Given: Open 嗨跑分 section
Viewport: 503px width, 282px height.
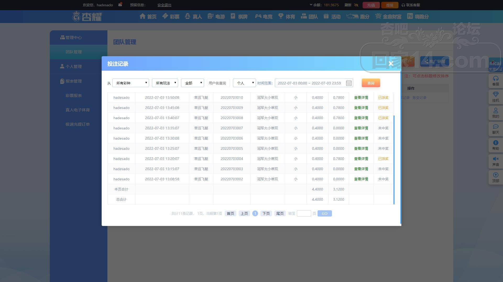Looking at the screenshot, I should tap(418, 16).
